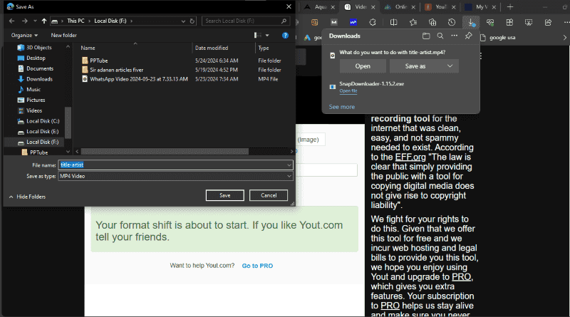Sort files by Date modified column
The width and height of the screenshot is (570, 317).
coord(211,48)
